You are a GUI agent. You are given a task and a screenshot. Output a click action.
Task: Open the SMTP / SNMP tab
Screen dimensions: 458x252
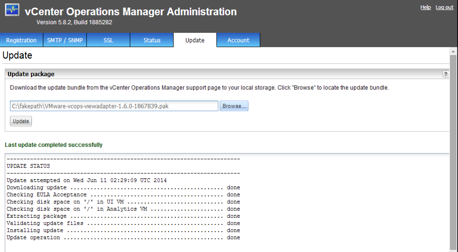(65, 40)
